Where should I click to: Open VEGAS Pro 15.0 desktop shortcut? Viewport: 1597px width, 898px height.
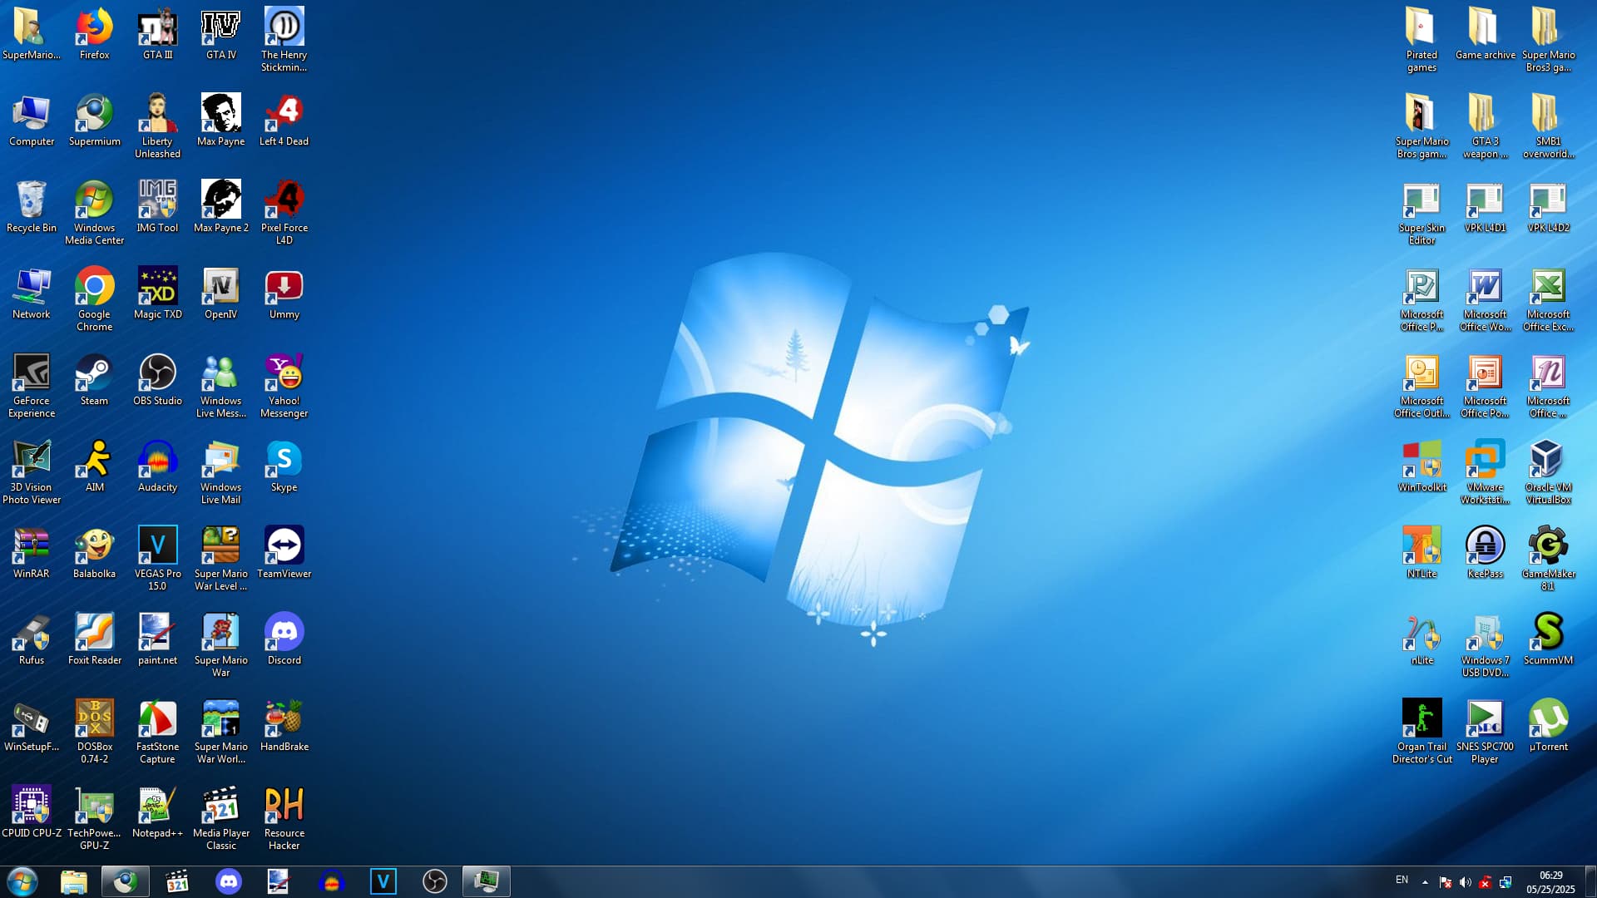[157, 558]
